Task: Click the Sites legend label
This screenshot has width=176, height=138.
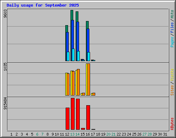Action: (172, 90)
